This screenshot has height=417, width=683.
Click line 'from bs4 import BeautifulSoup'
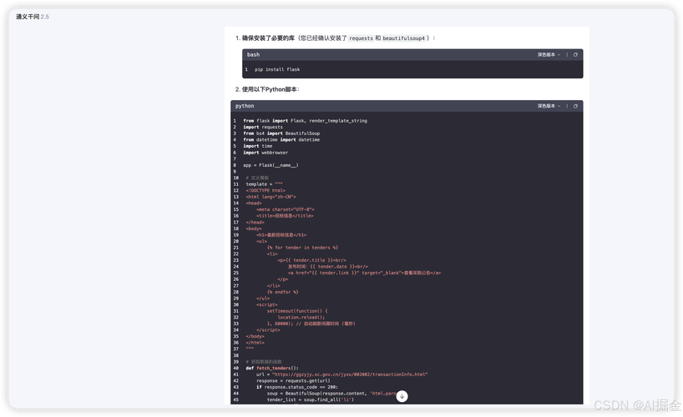[x=281, y=133]
